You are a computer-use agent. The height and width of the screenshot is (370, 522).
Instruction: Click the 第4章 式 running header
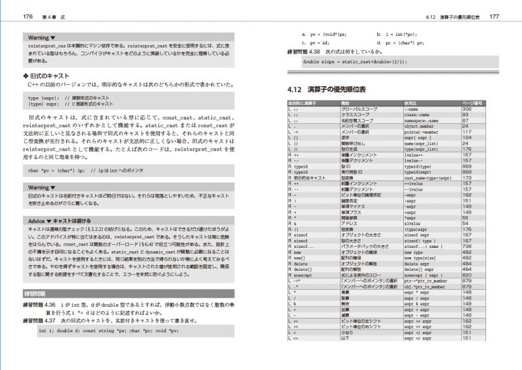pos(54,18)
